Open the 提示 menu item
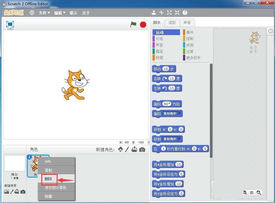The height and width of the screenshot is (203, 275). coord(73,13)
